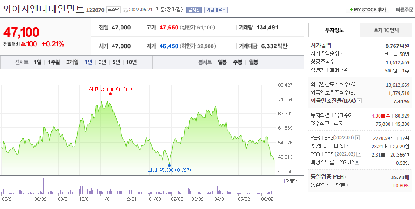Select the 3개월 line chart period
The height and width of the screenshot is (209, 415).
[x=72, y=62]
